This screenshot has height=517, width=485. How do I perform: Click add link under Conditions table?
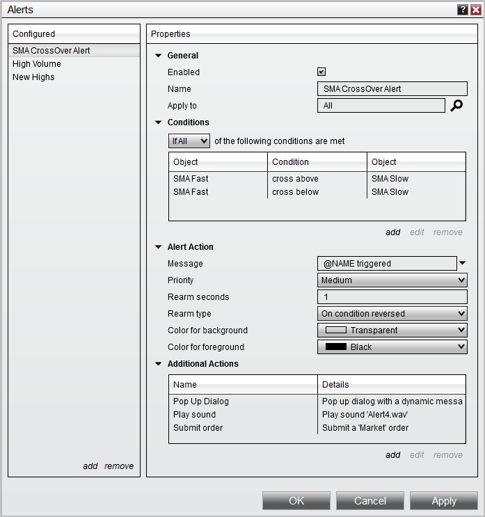(x=393, y=232)
